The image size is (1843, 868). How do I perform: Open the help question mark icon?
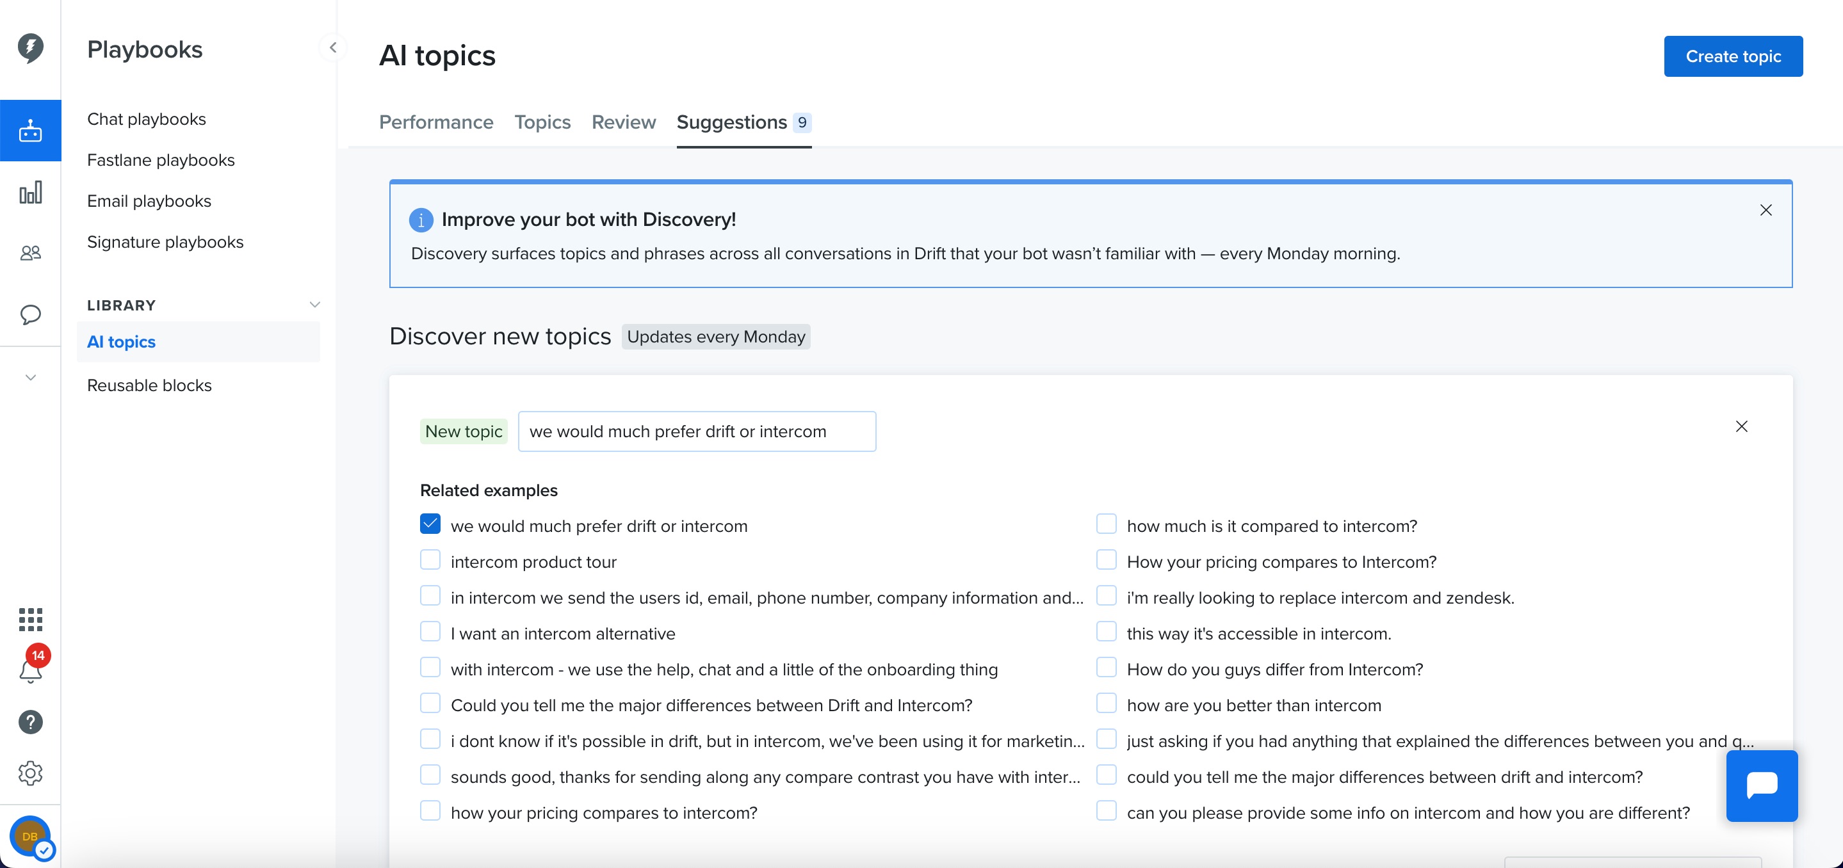coord(30,722)
